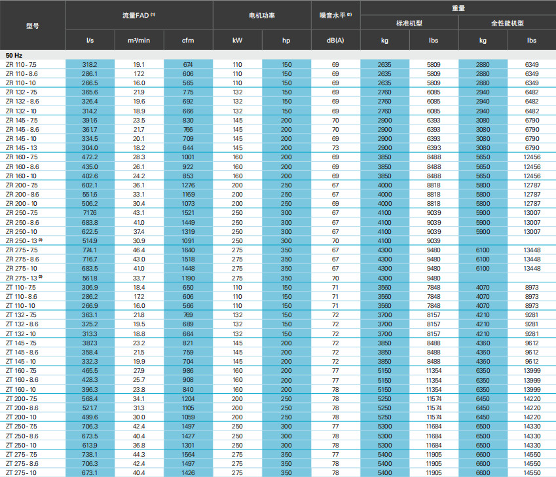The width and height of the screenshot is (556, 477).
Task: Click the 重量 header cell
Action: pos(458,7)
